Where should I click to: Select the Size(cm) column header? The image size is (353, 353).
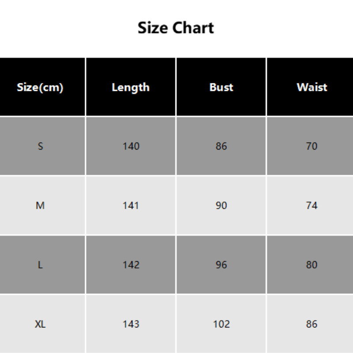[40, 87]
